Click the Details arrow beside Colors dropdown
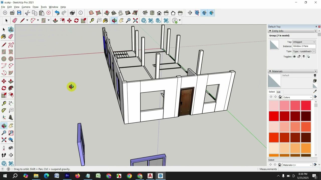 point(315,97)
